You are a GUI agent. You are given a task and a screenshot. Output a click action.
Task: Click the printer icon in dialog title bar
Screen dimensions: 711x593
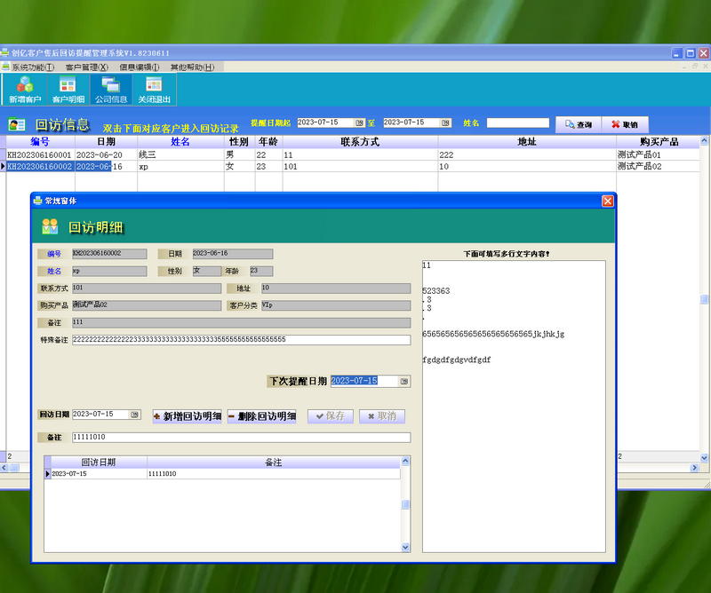[x=37, y=201]
